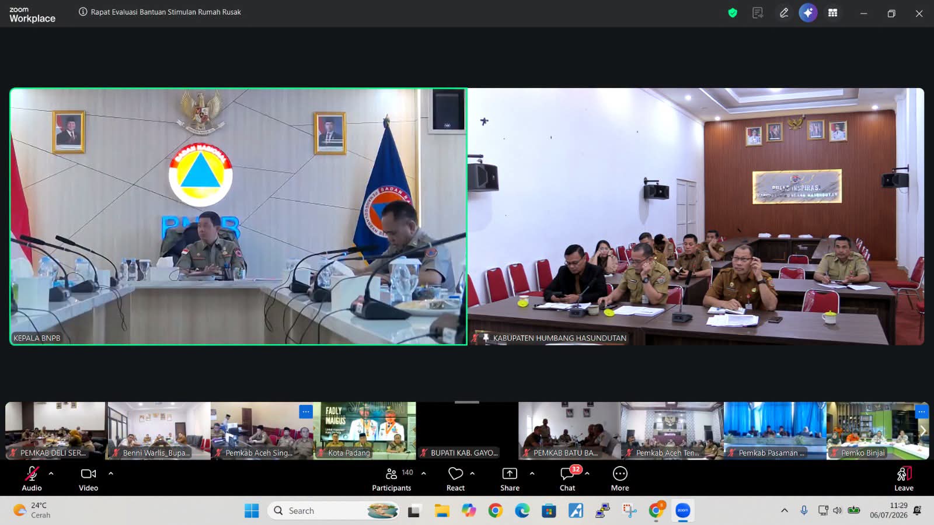Image resolution: width=934 pixels, height=525 pixels.
Task: Open the options dots on Pemkab Aceh Sing... tile
Action: (306, 411)
